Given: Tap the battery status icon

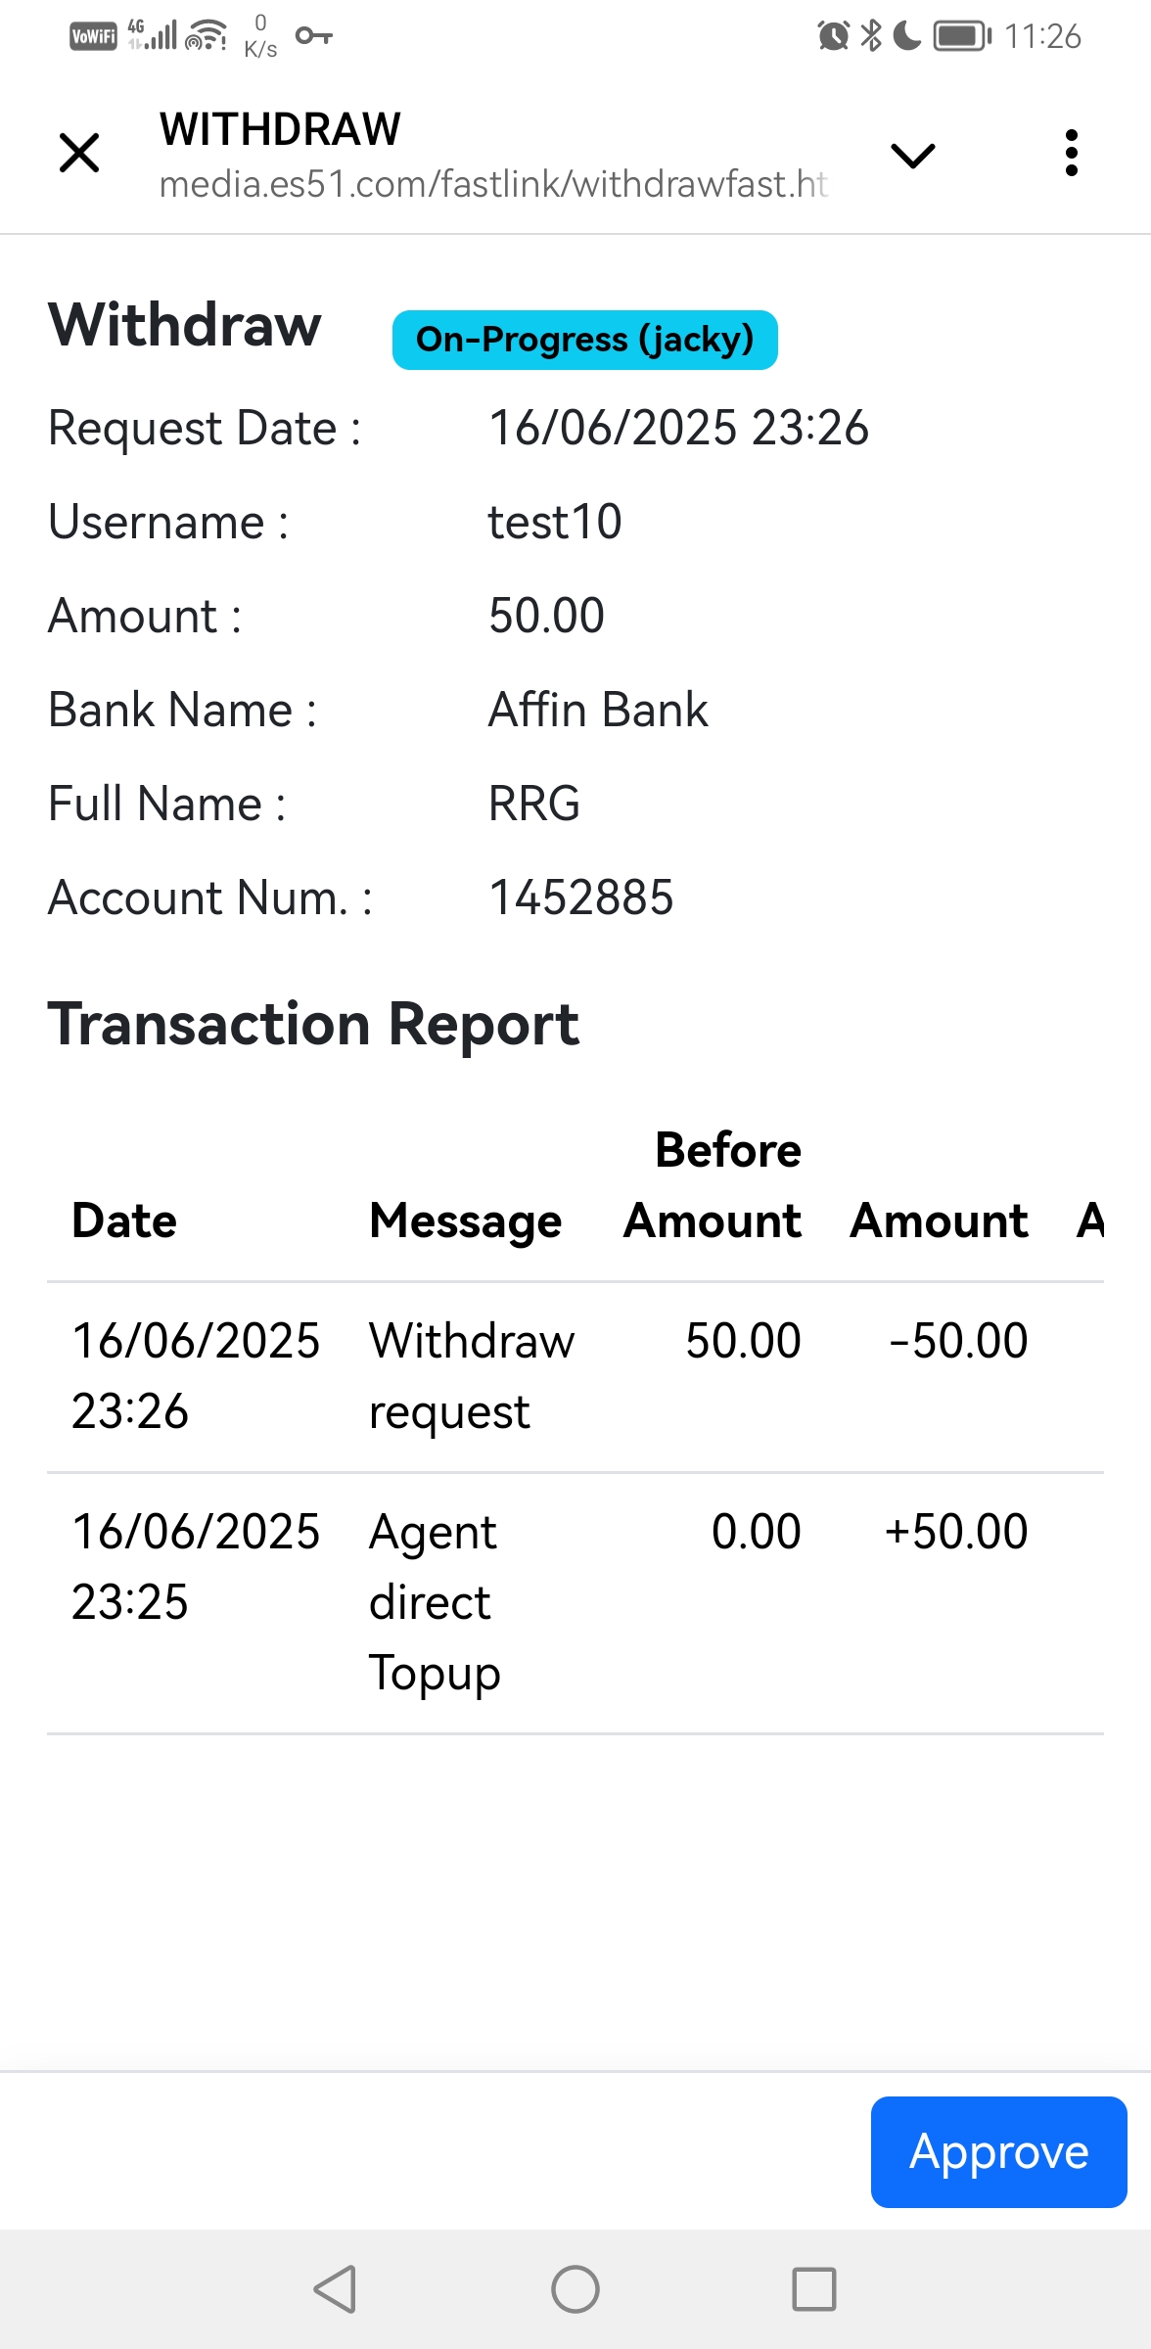Looking at the screenshot, I should [961, 36].
